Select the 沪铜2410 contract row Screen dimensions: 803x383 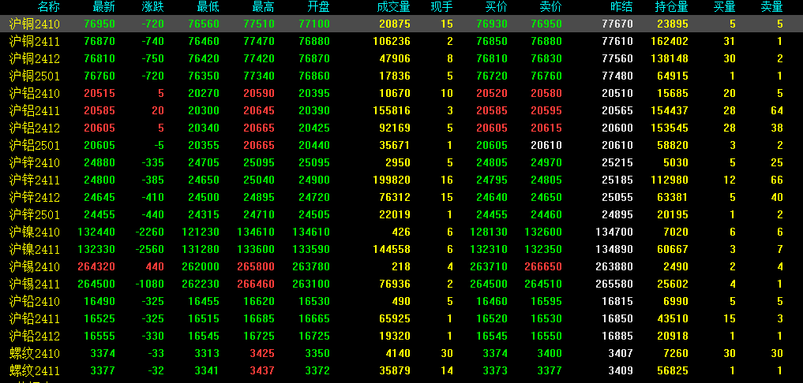(x=401, y=24)
